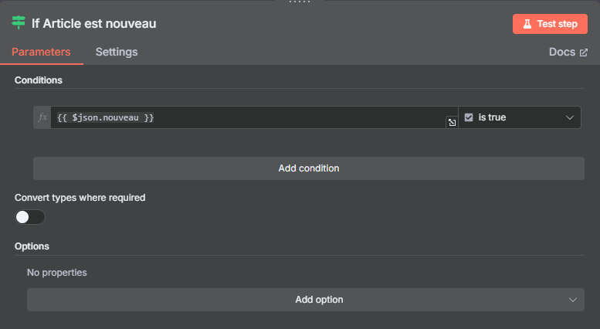Click the boolean checkbox icon before 'is true'
This screenshot has height=329, width=600.
469,117
